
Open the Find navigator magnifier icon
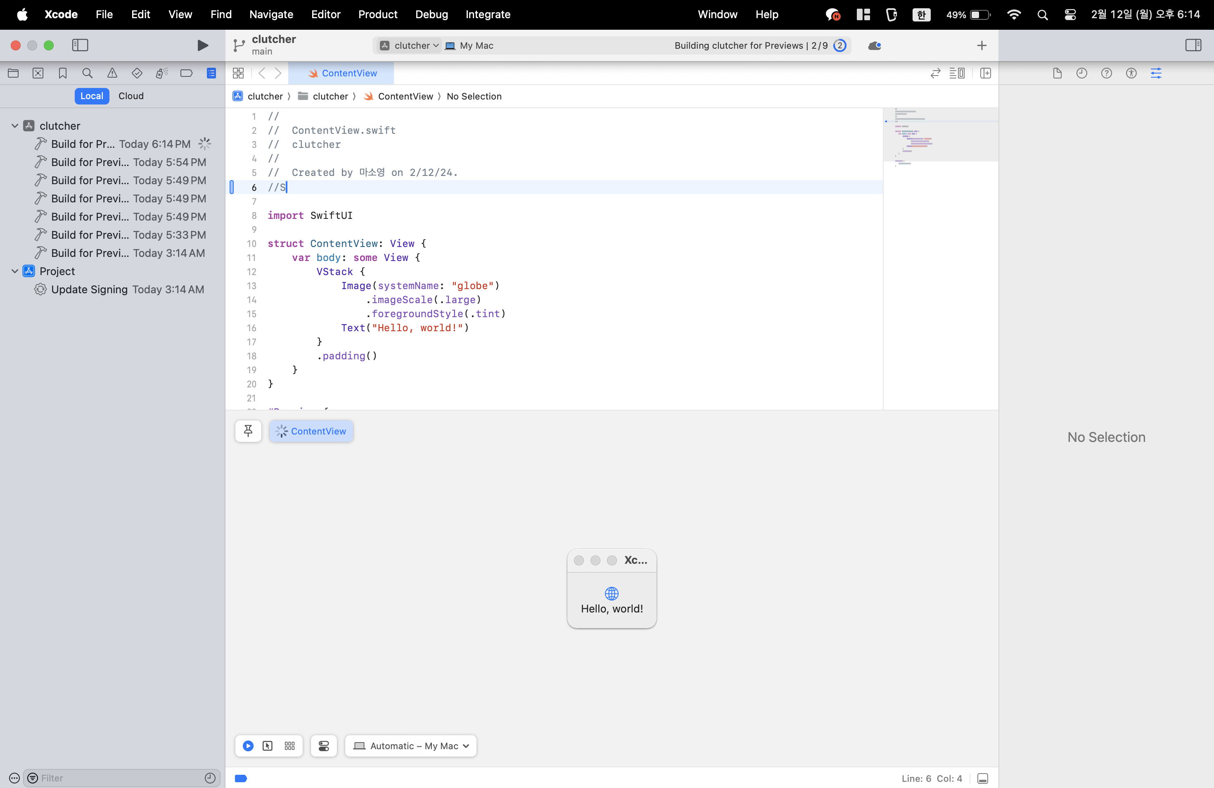click(87, 73)
